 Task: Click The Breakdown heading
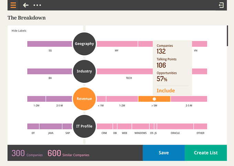click(26, 18)
